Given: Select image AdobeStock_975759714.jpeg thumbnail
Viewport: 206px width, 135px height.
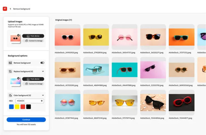Looking at the screenshot, I should [125, 102].
